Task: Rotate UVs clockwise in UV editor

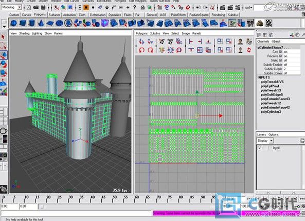Action: pos(150,50)
